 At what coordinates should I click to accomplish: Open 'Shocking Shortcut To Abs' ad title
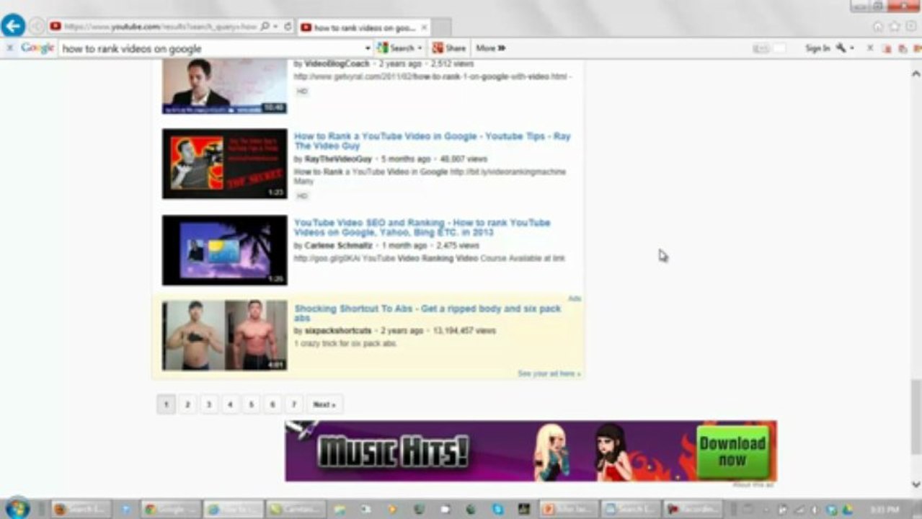pos(427,313)
